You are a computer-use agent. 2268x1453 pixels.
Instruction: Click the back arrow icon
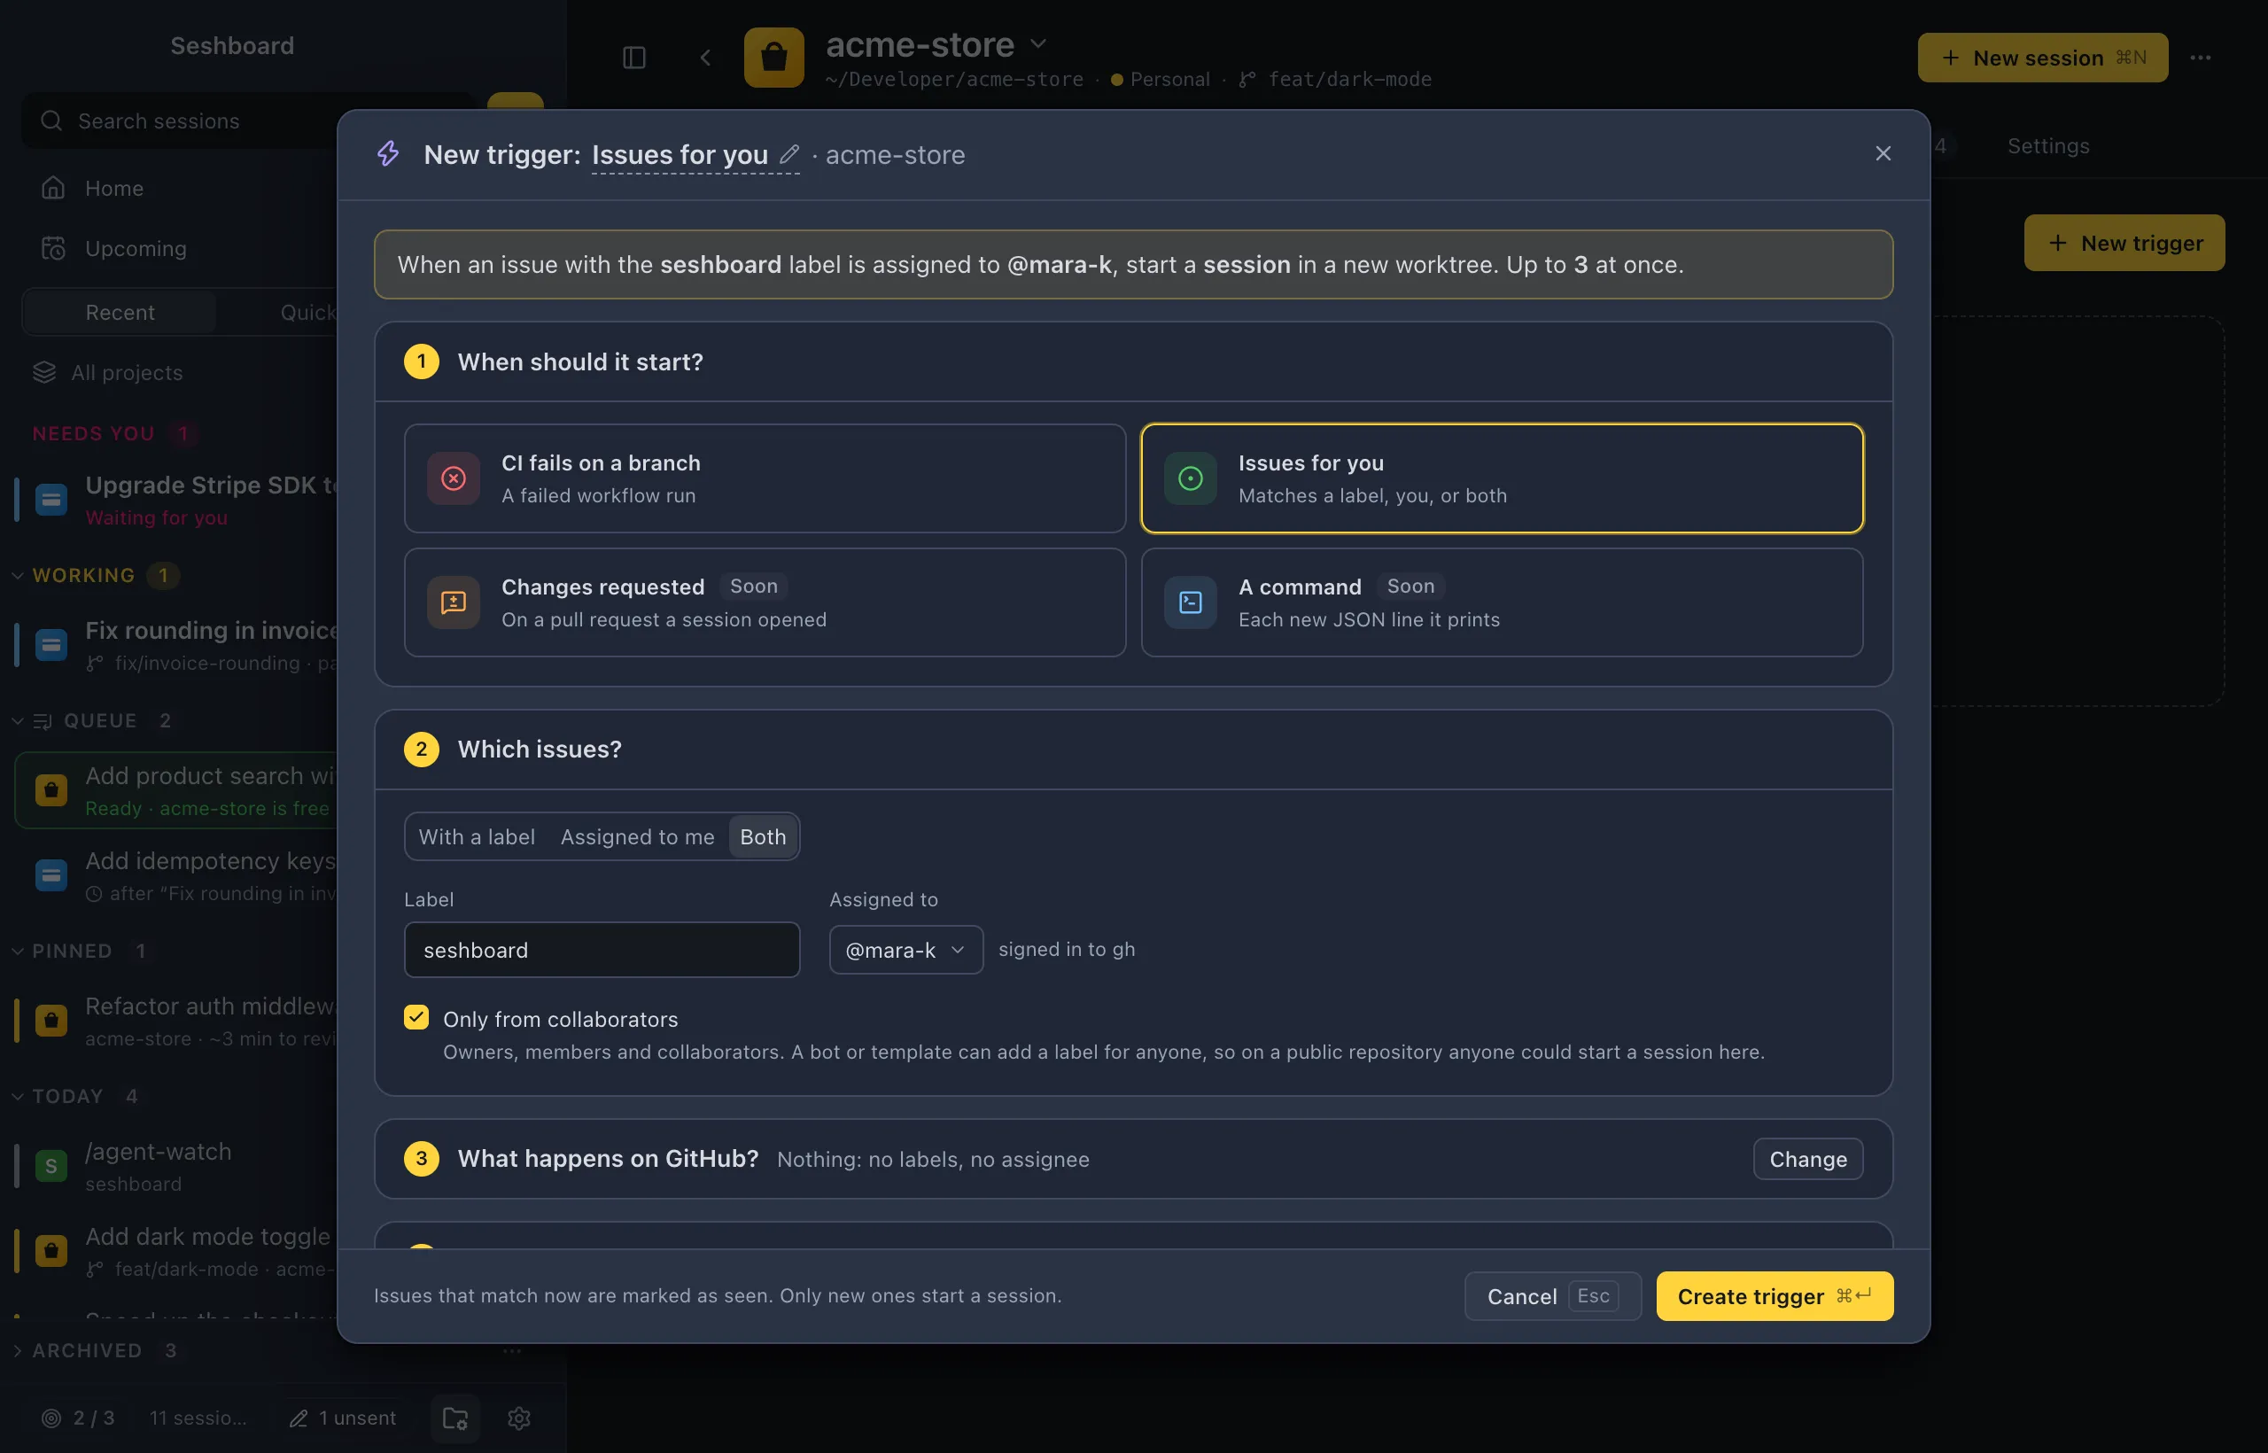(x=704, y=58)
